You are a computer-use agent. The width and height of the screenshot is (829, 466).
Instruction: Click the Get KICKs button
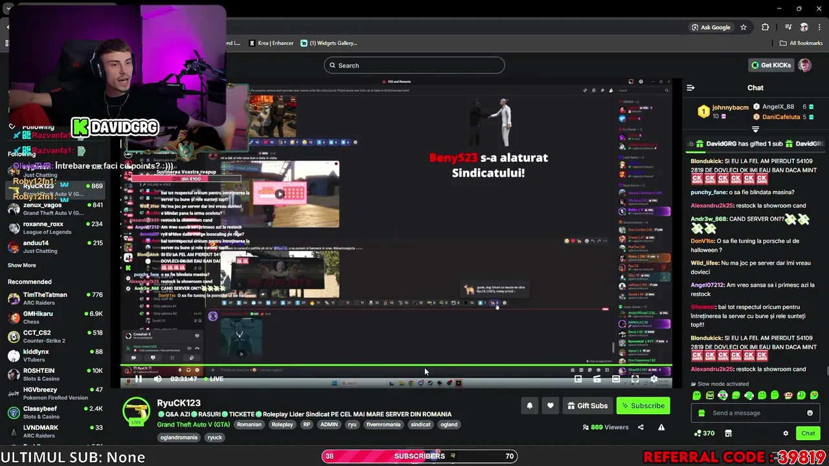771,65
